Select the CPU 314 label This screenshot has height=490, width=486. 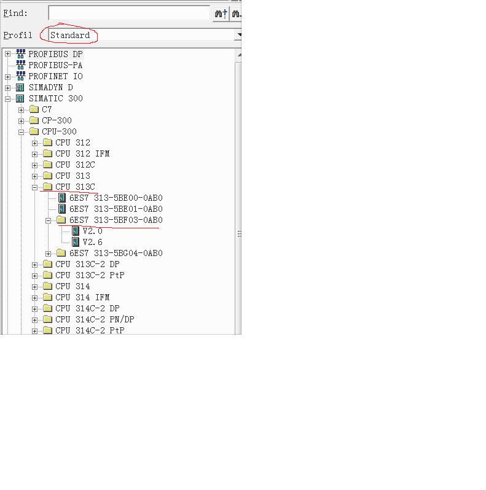[73, 287]
